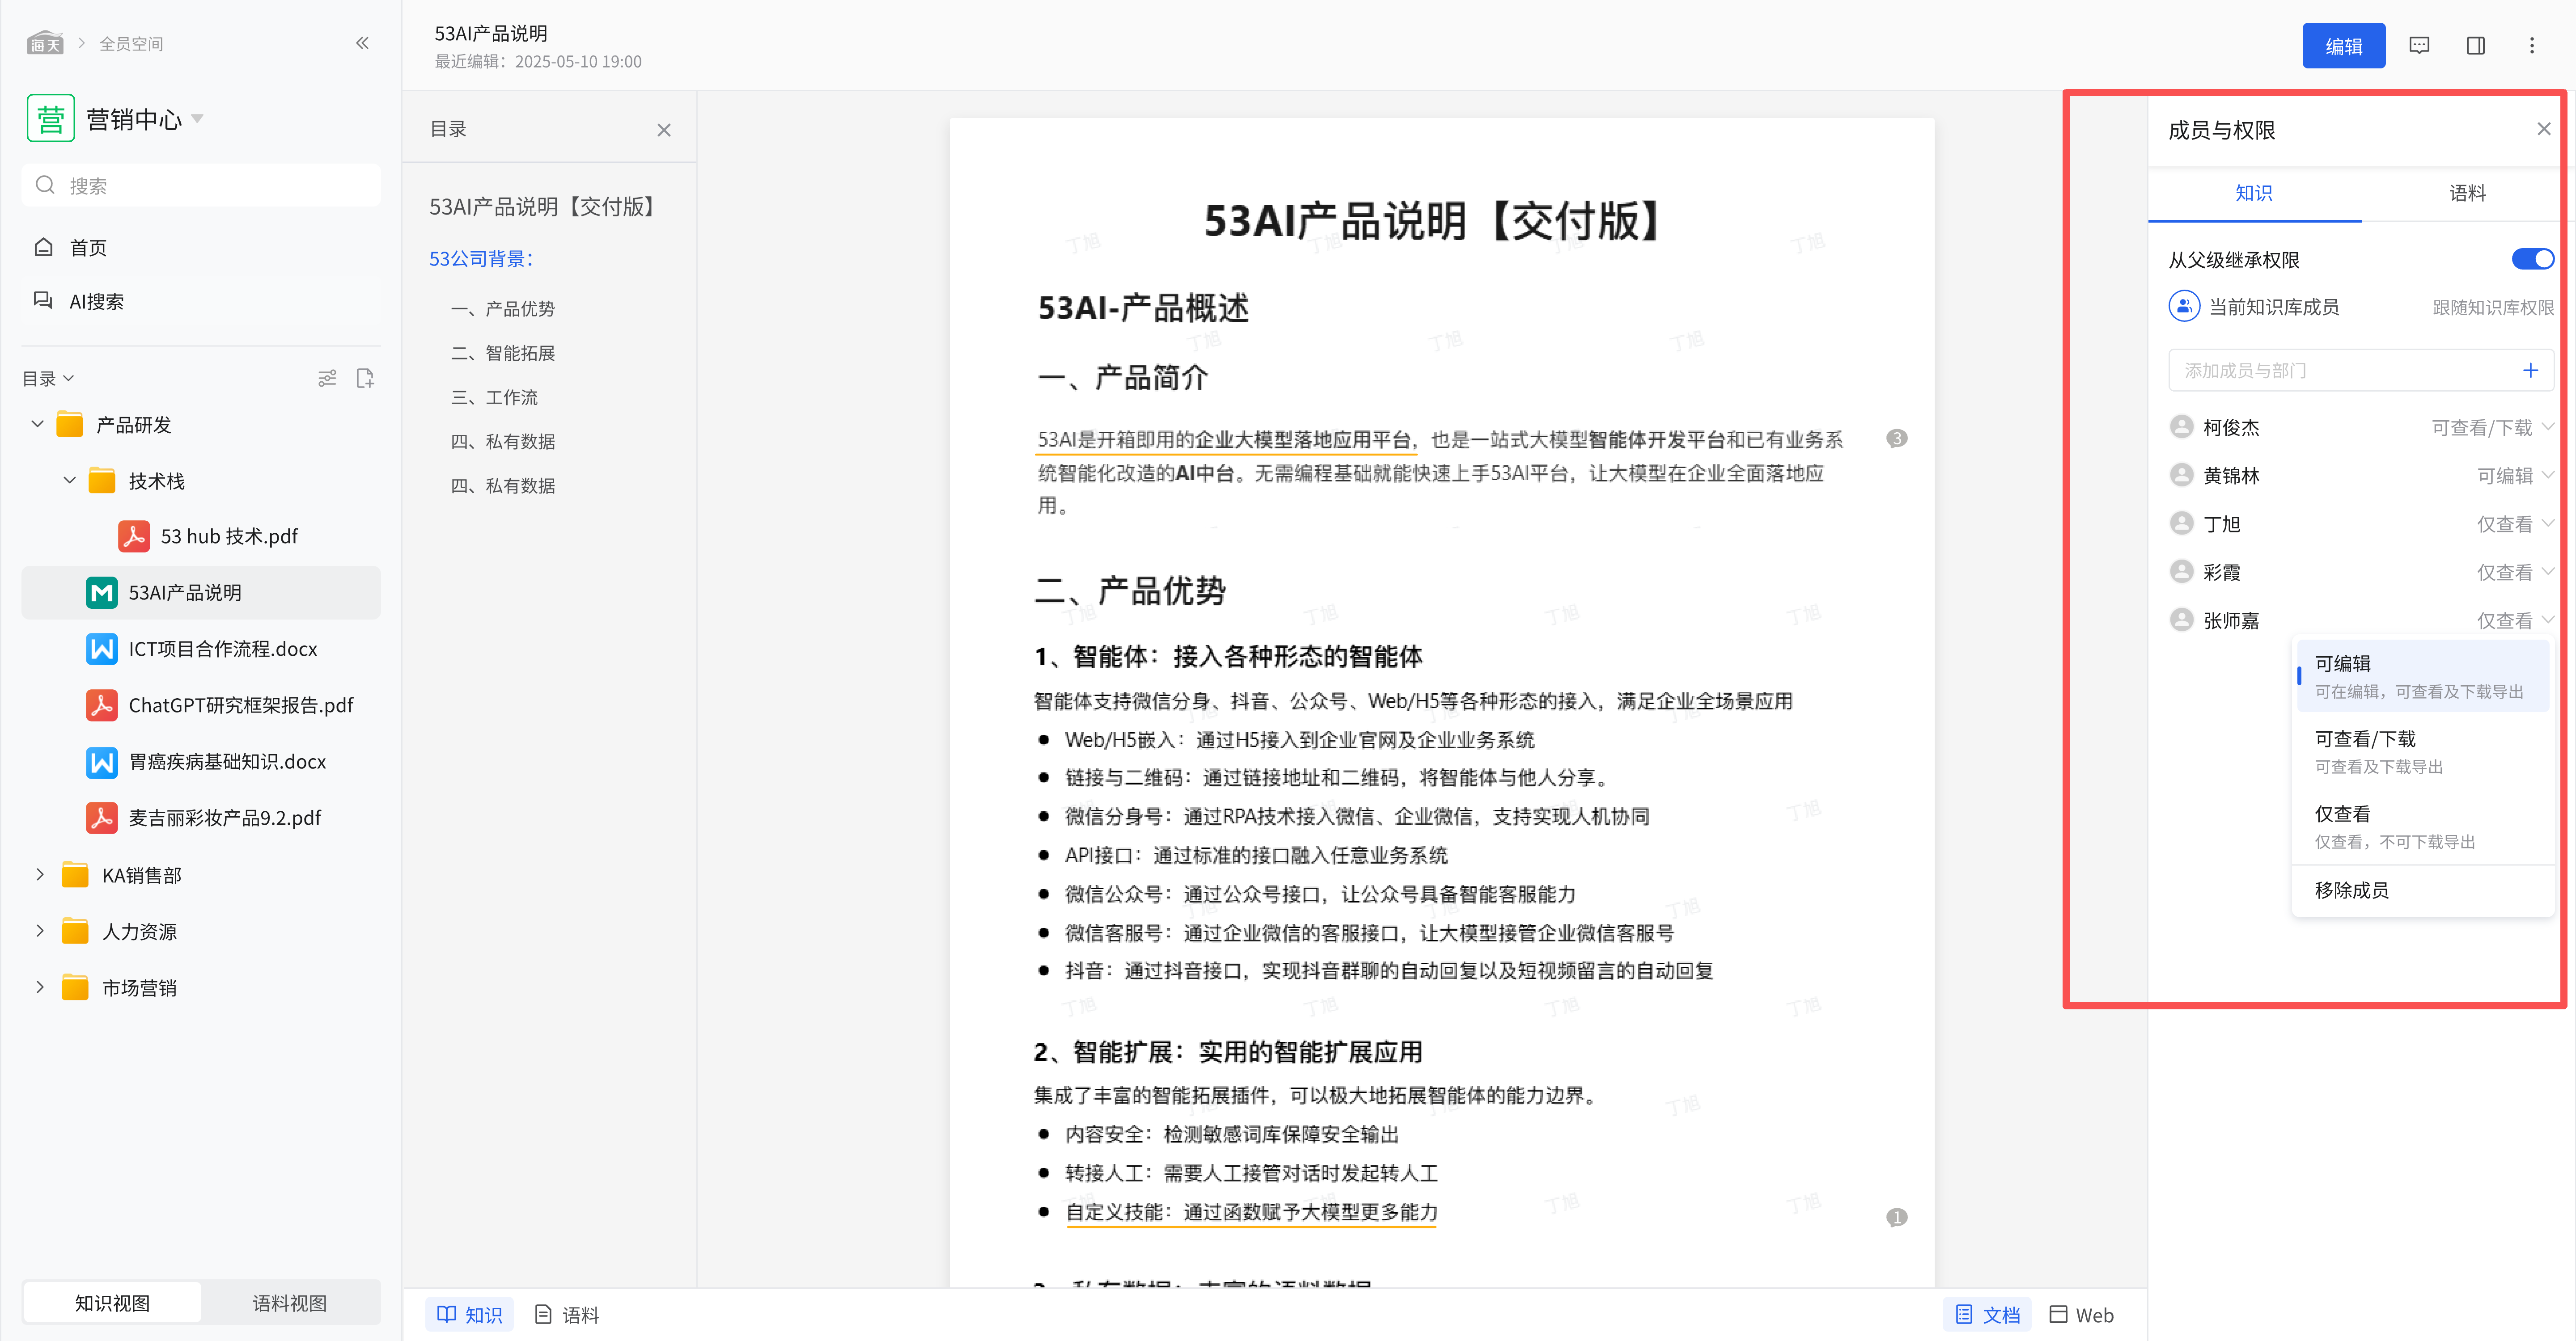This screenshot has width=2576, height=1341.
Task: Switch to 语料视图 view toggle
Action: (289, 1303)
